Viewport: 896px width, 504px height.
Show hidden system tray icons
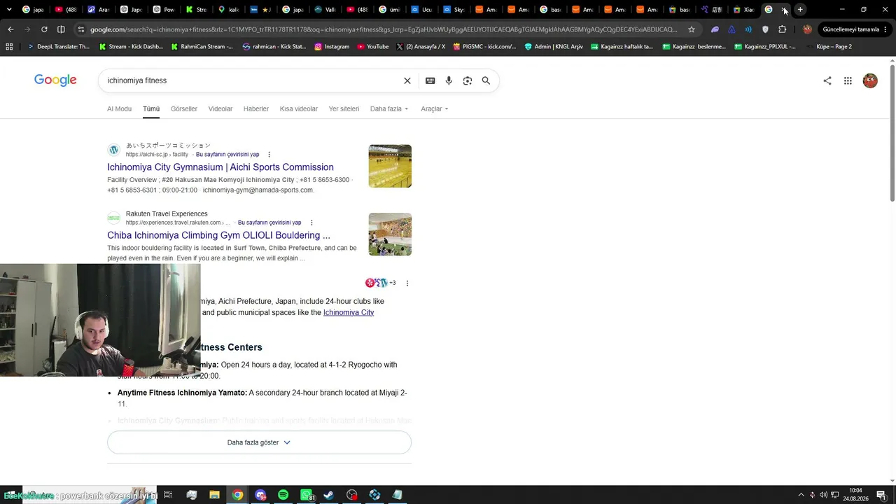(801, 495)
